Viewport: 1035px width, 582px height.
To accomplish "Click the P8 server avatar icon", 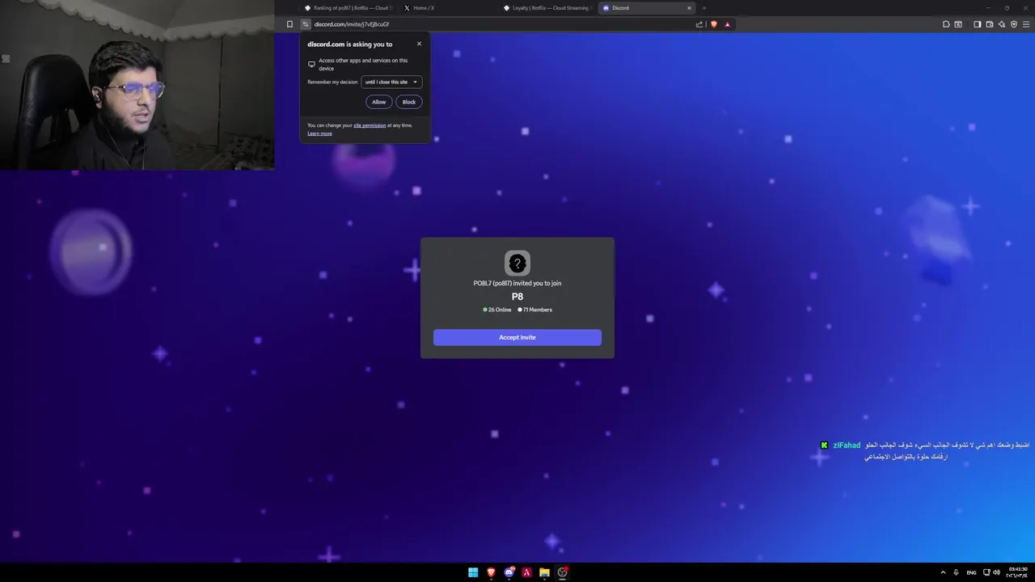I will [517, 263].
